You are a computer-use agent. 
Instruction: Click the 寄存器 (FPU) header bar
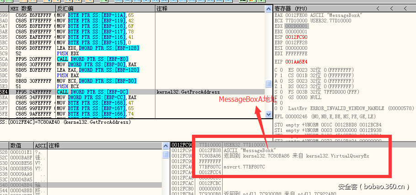(x=320, y=9)
